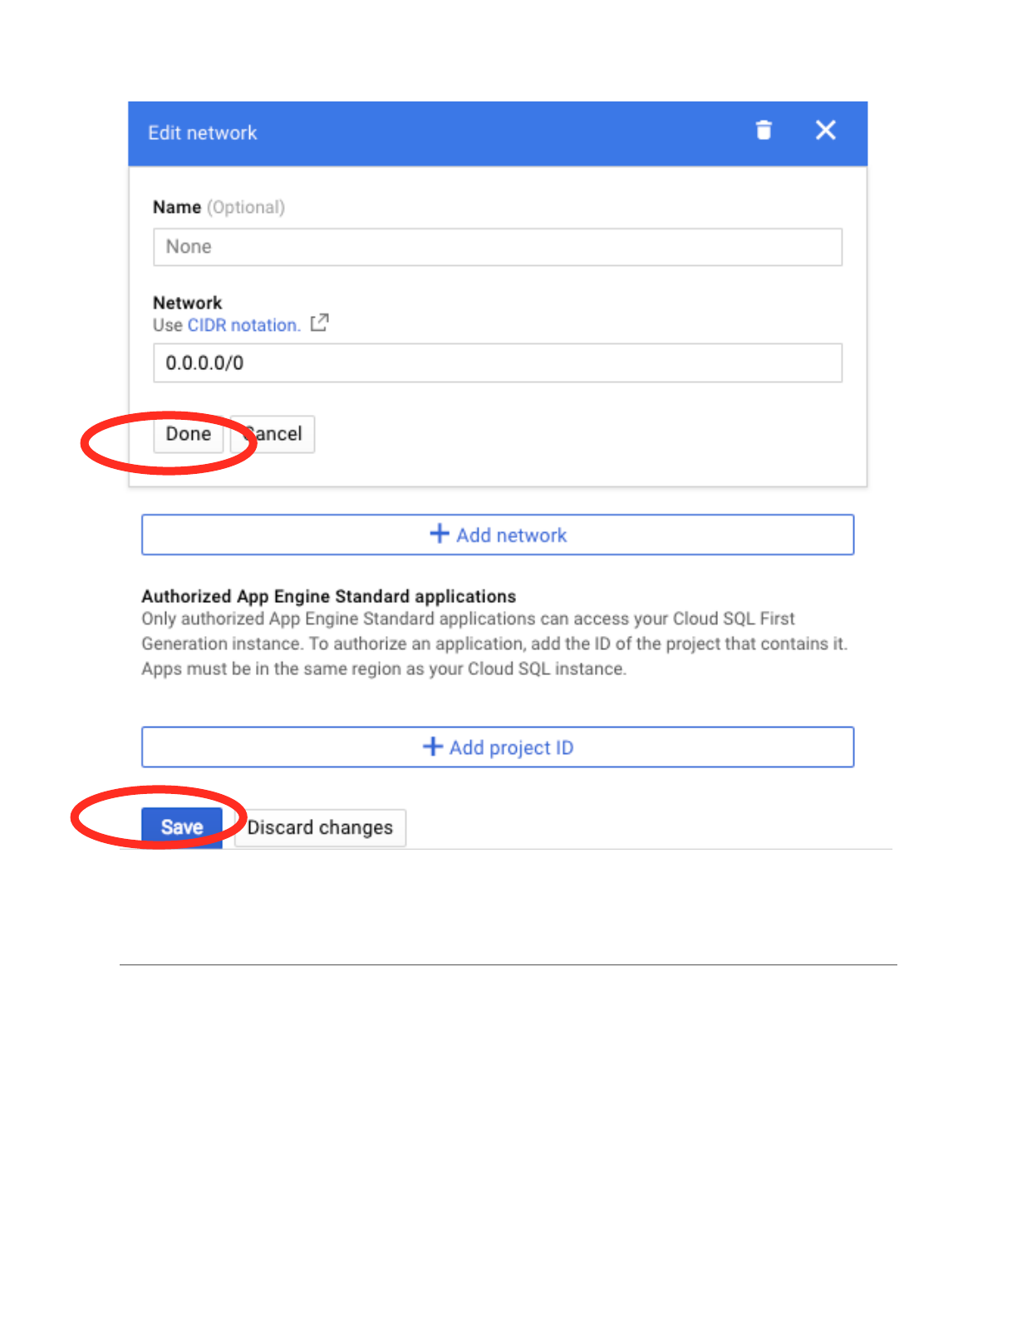Click Discard changes
The image size is (1017, 1317).
pyautogui.click(x=320, y=828)
